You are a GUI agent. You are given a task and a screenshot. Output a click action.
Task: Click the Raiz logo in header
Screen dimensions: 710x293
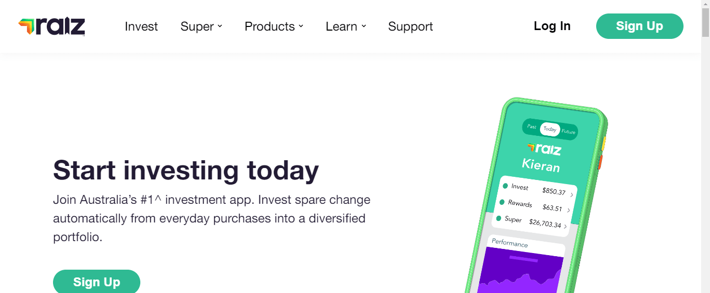(51, 26)
